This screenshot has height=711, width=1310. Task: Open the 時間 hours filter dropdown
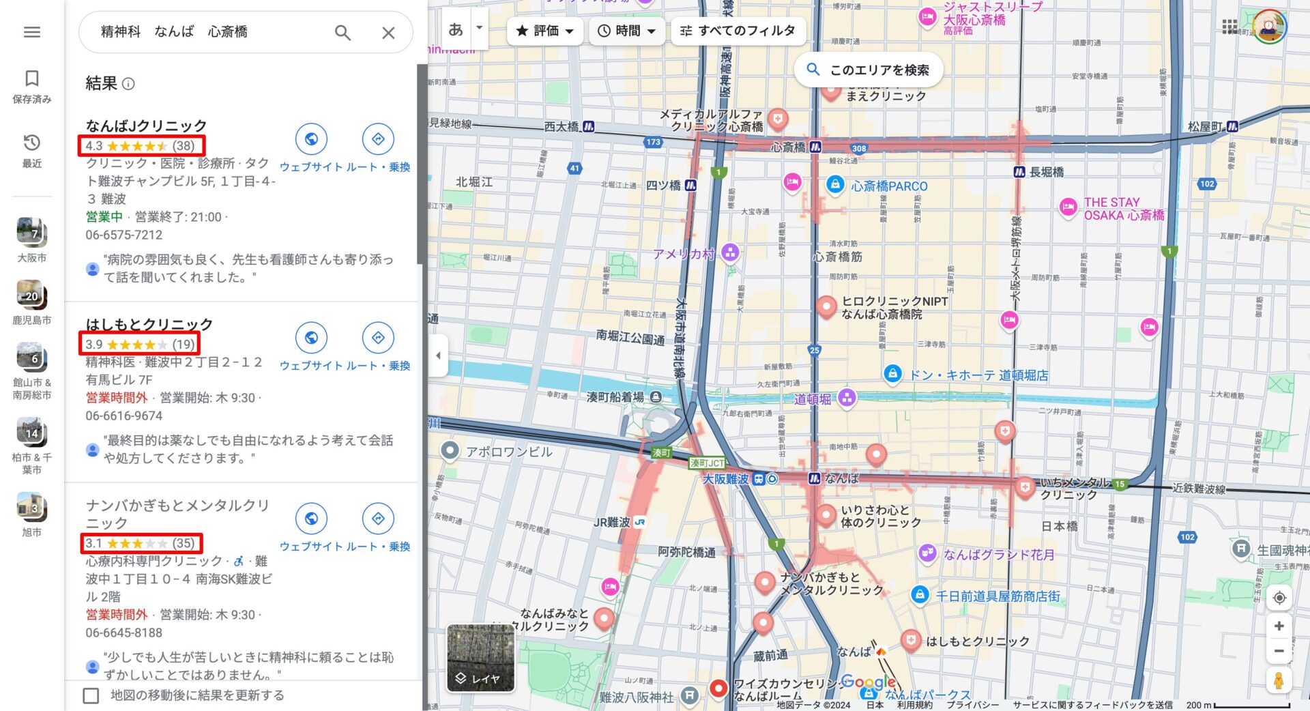[x=626, y=31]
